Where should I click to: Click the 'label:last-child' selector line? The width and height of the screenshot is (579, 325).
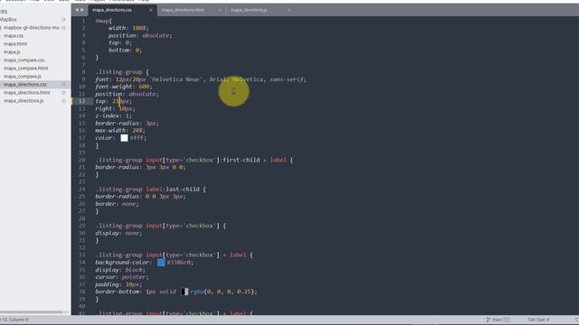pos(151,189)
